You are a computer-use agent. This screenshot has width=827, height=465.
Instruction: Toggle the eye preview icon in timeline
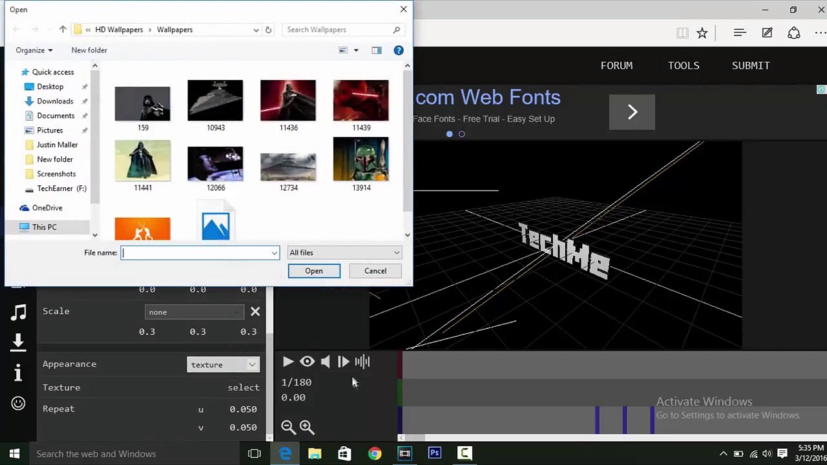(307, 362)
